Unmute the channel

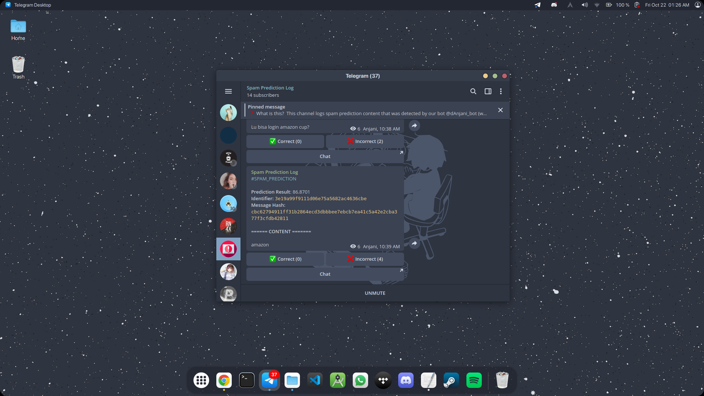click(375, 293)
